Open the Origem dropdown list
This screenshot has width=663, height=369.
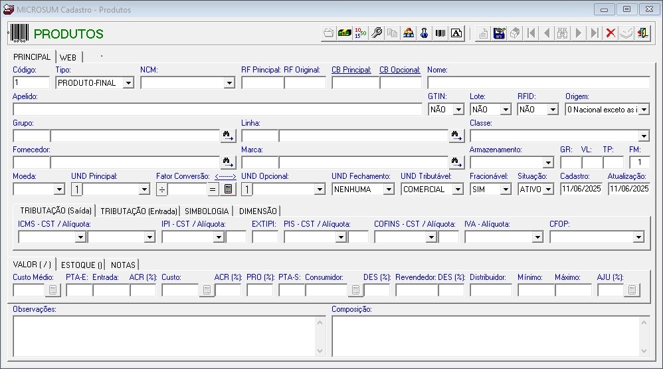pos(643,110)
